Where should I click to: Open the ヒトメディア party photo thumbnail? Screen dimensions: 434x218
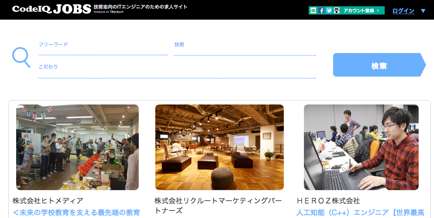[78, 147]
